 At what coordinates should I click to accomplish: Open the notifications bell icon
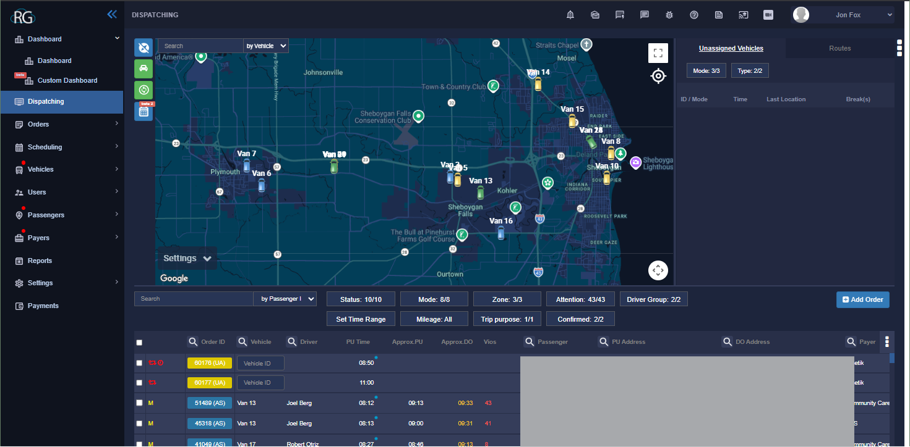click(570, 15)
